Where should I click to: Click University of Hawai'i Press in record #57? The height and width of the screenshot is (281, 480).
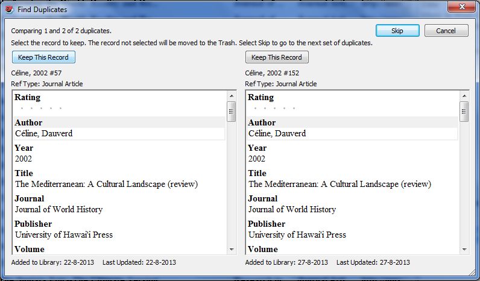click(64, 235)
